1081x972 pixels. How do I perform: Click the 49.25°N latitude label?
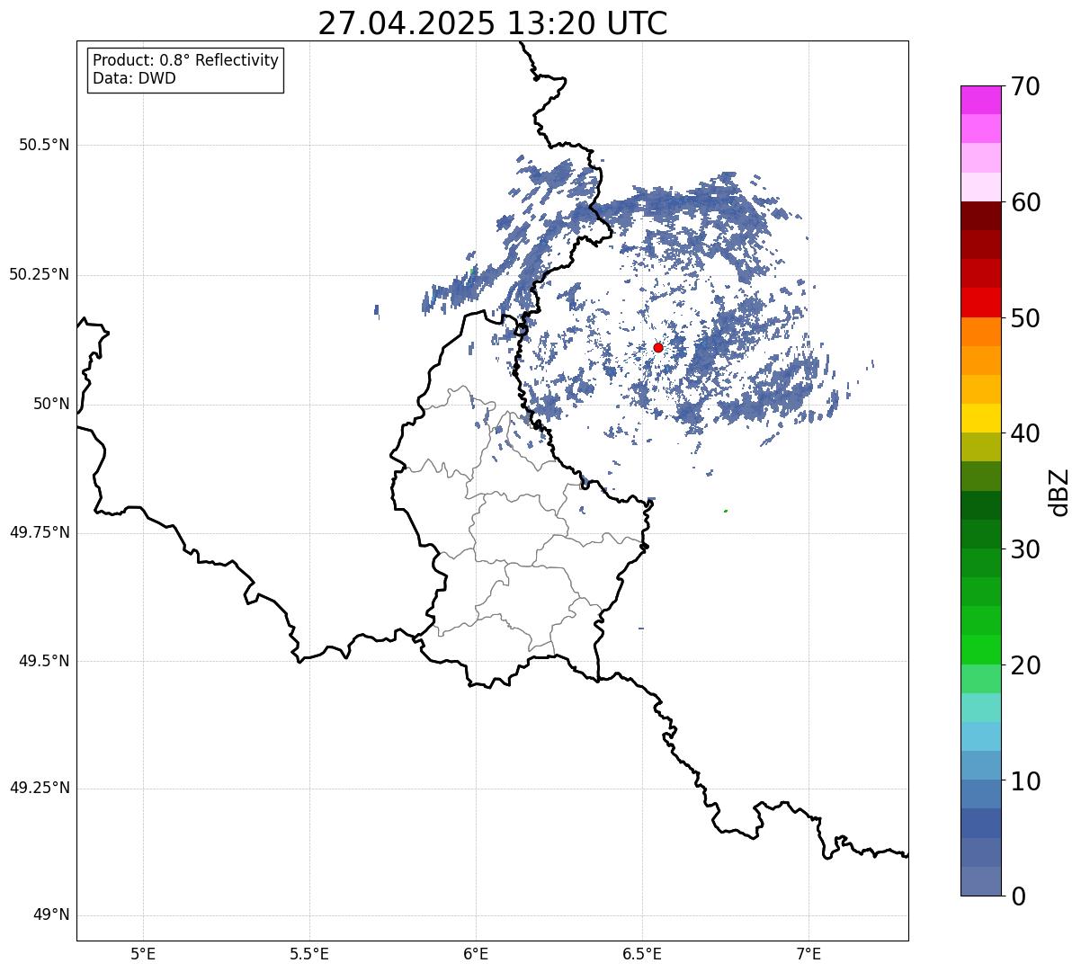pos(39,788)
